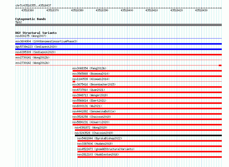Click the blue bar under esv3604904
The height and width of the screenshot is (167, 229).
[x=118, y=44]
